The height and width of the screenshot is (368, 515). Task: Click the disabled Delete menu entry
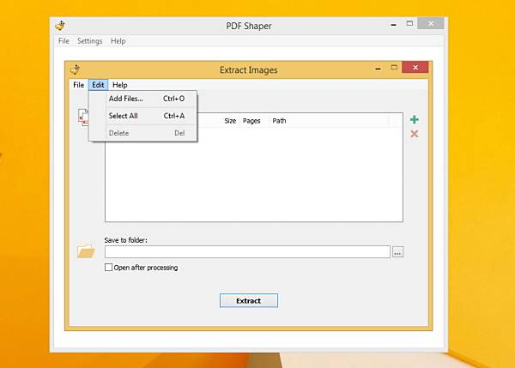point(142,133)
